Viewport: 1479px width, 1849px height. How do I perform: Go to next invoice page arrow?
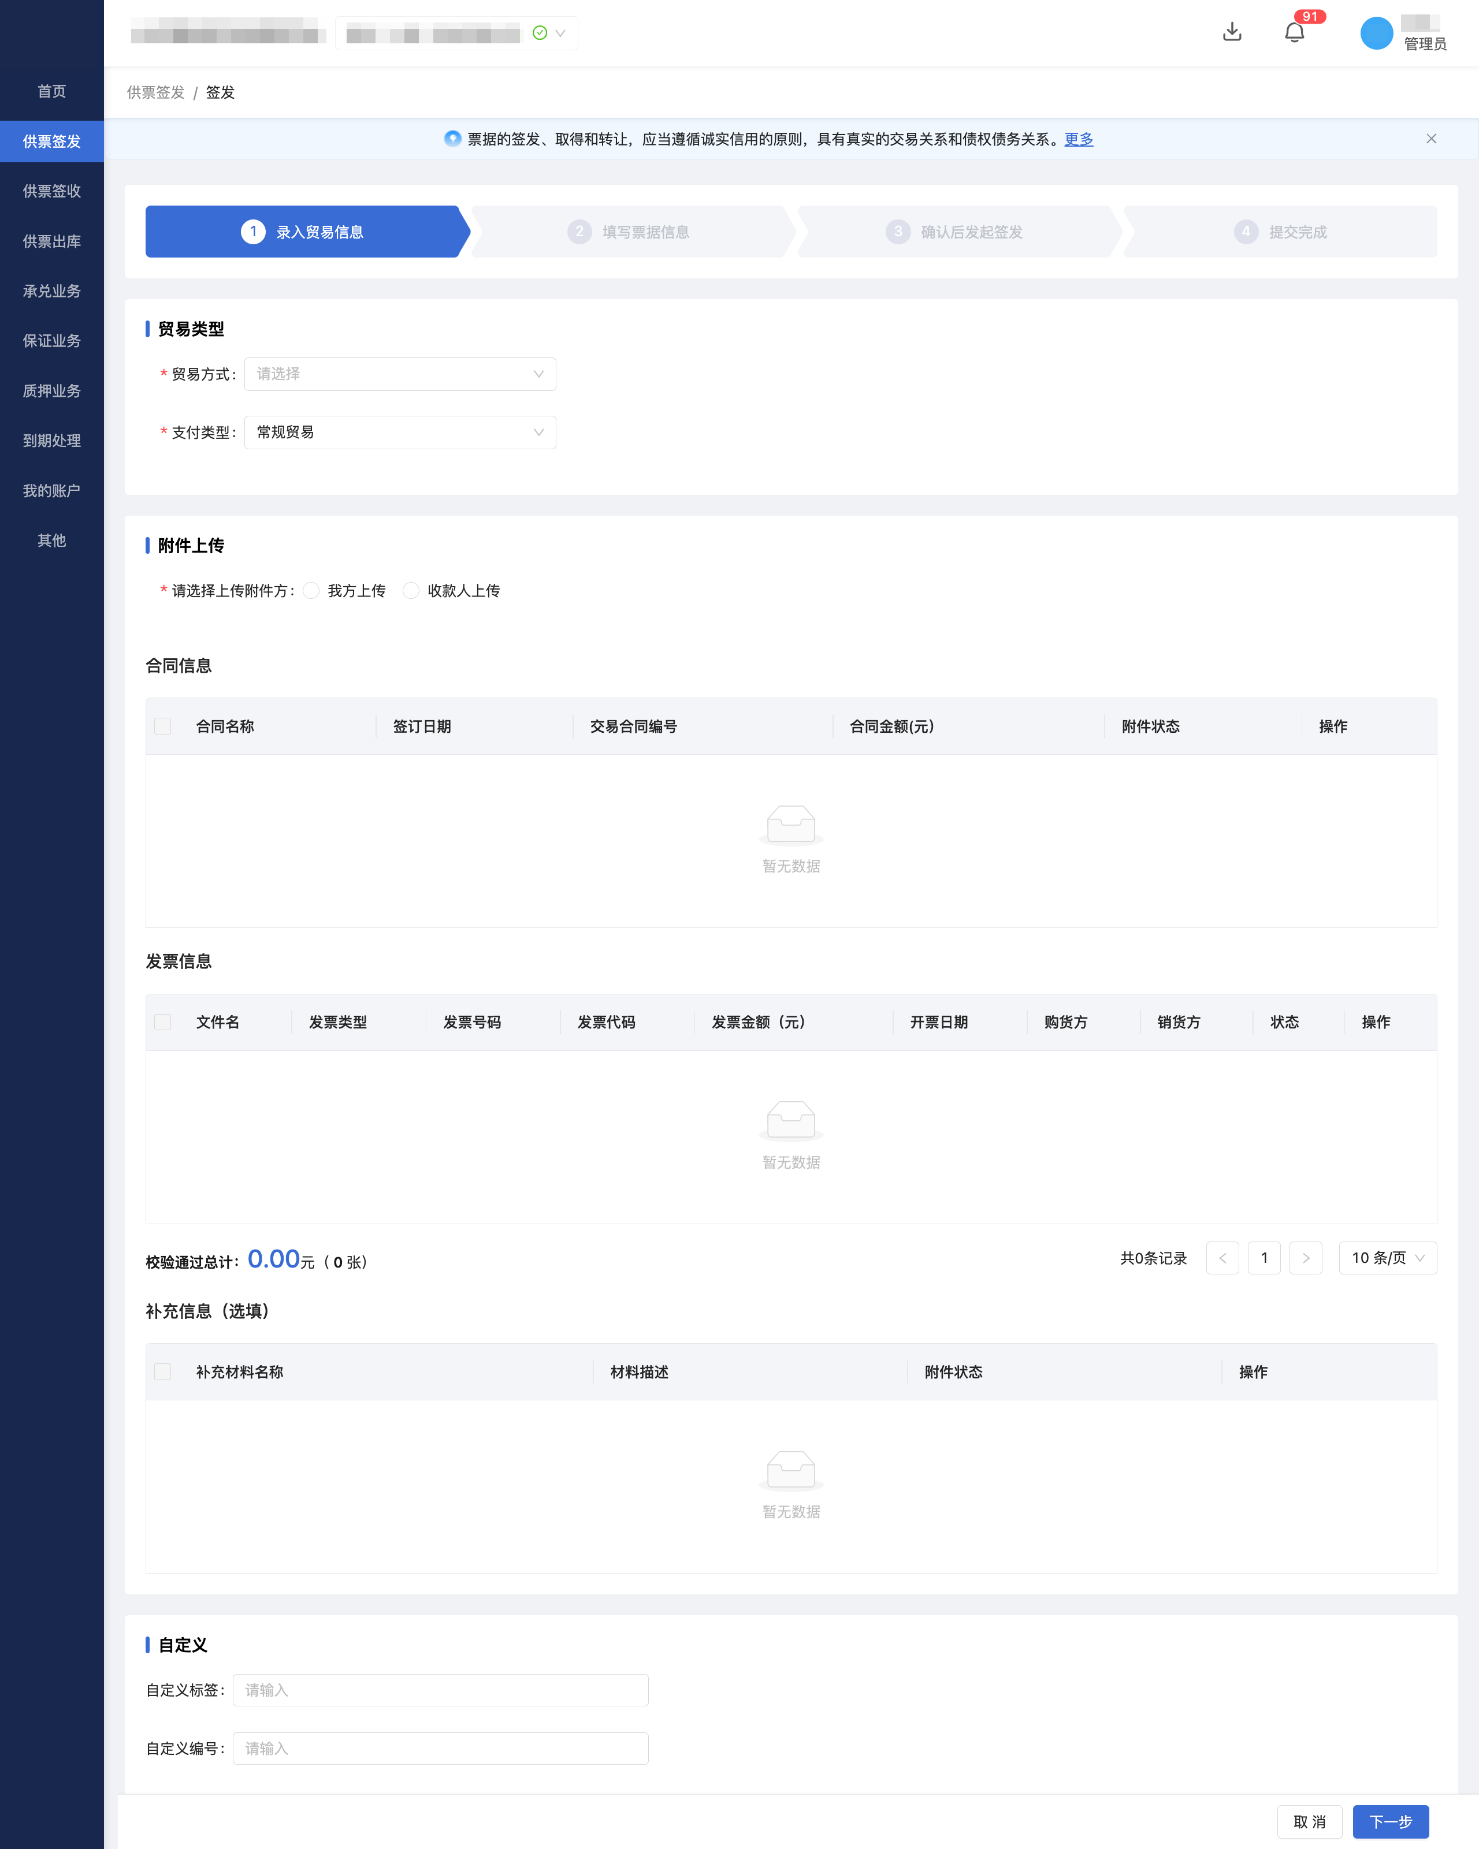click(x=1306, y=1258)
